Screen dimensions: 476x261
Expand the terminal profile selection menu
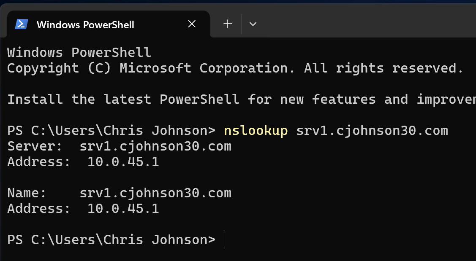coord(253,24)
